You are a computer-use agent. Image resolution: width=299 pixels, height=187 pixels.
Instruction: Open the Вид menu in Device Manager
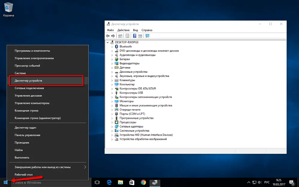tap(135, 30)
